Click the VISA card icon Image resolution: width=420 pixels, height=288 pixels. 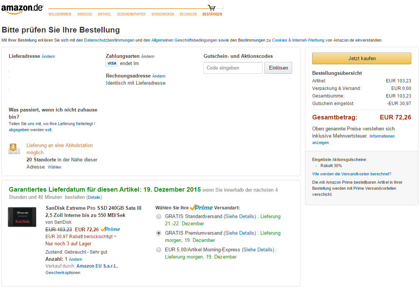(112, 63)
